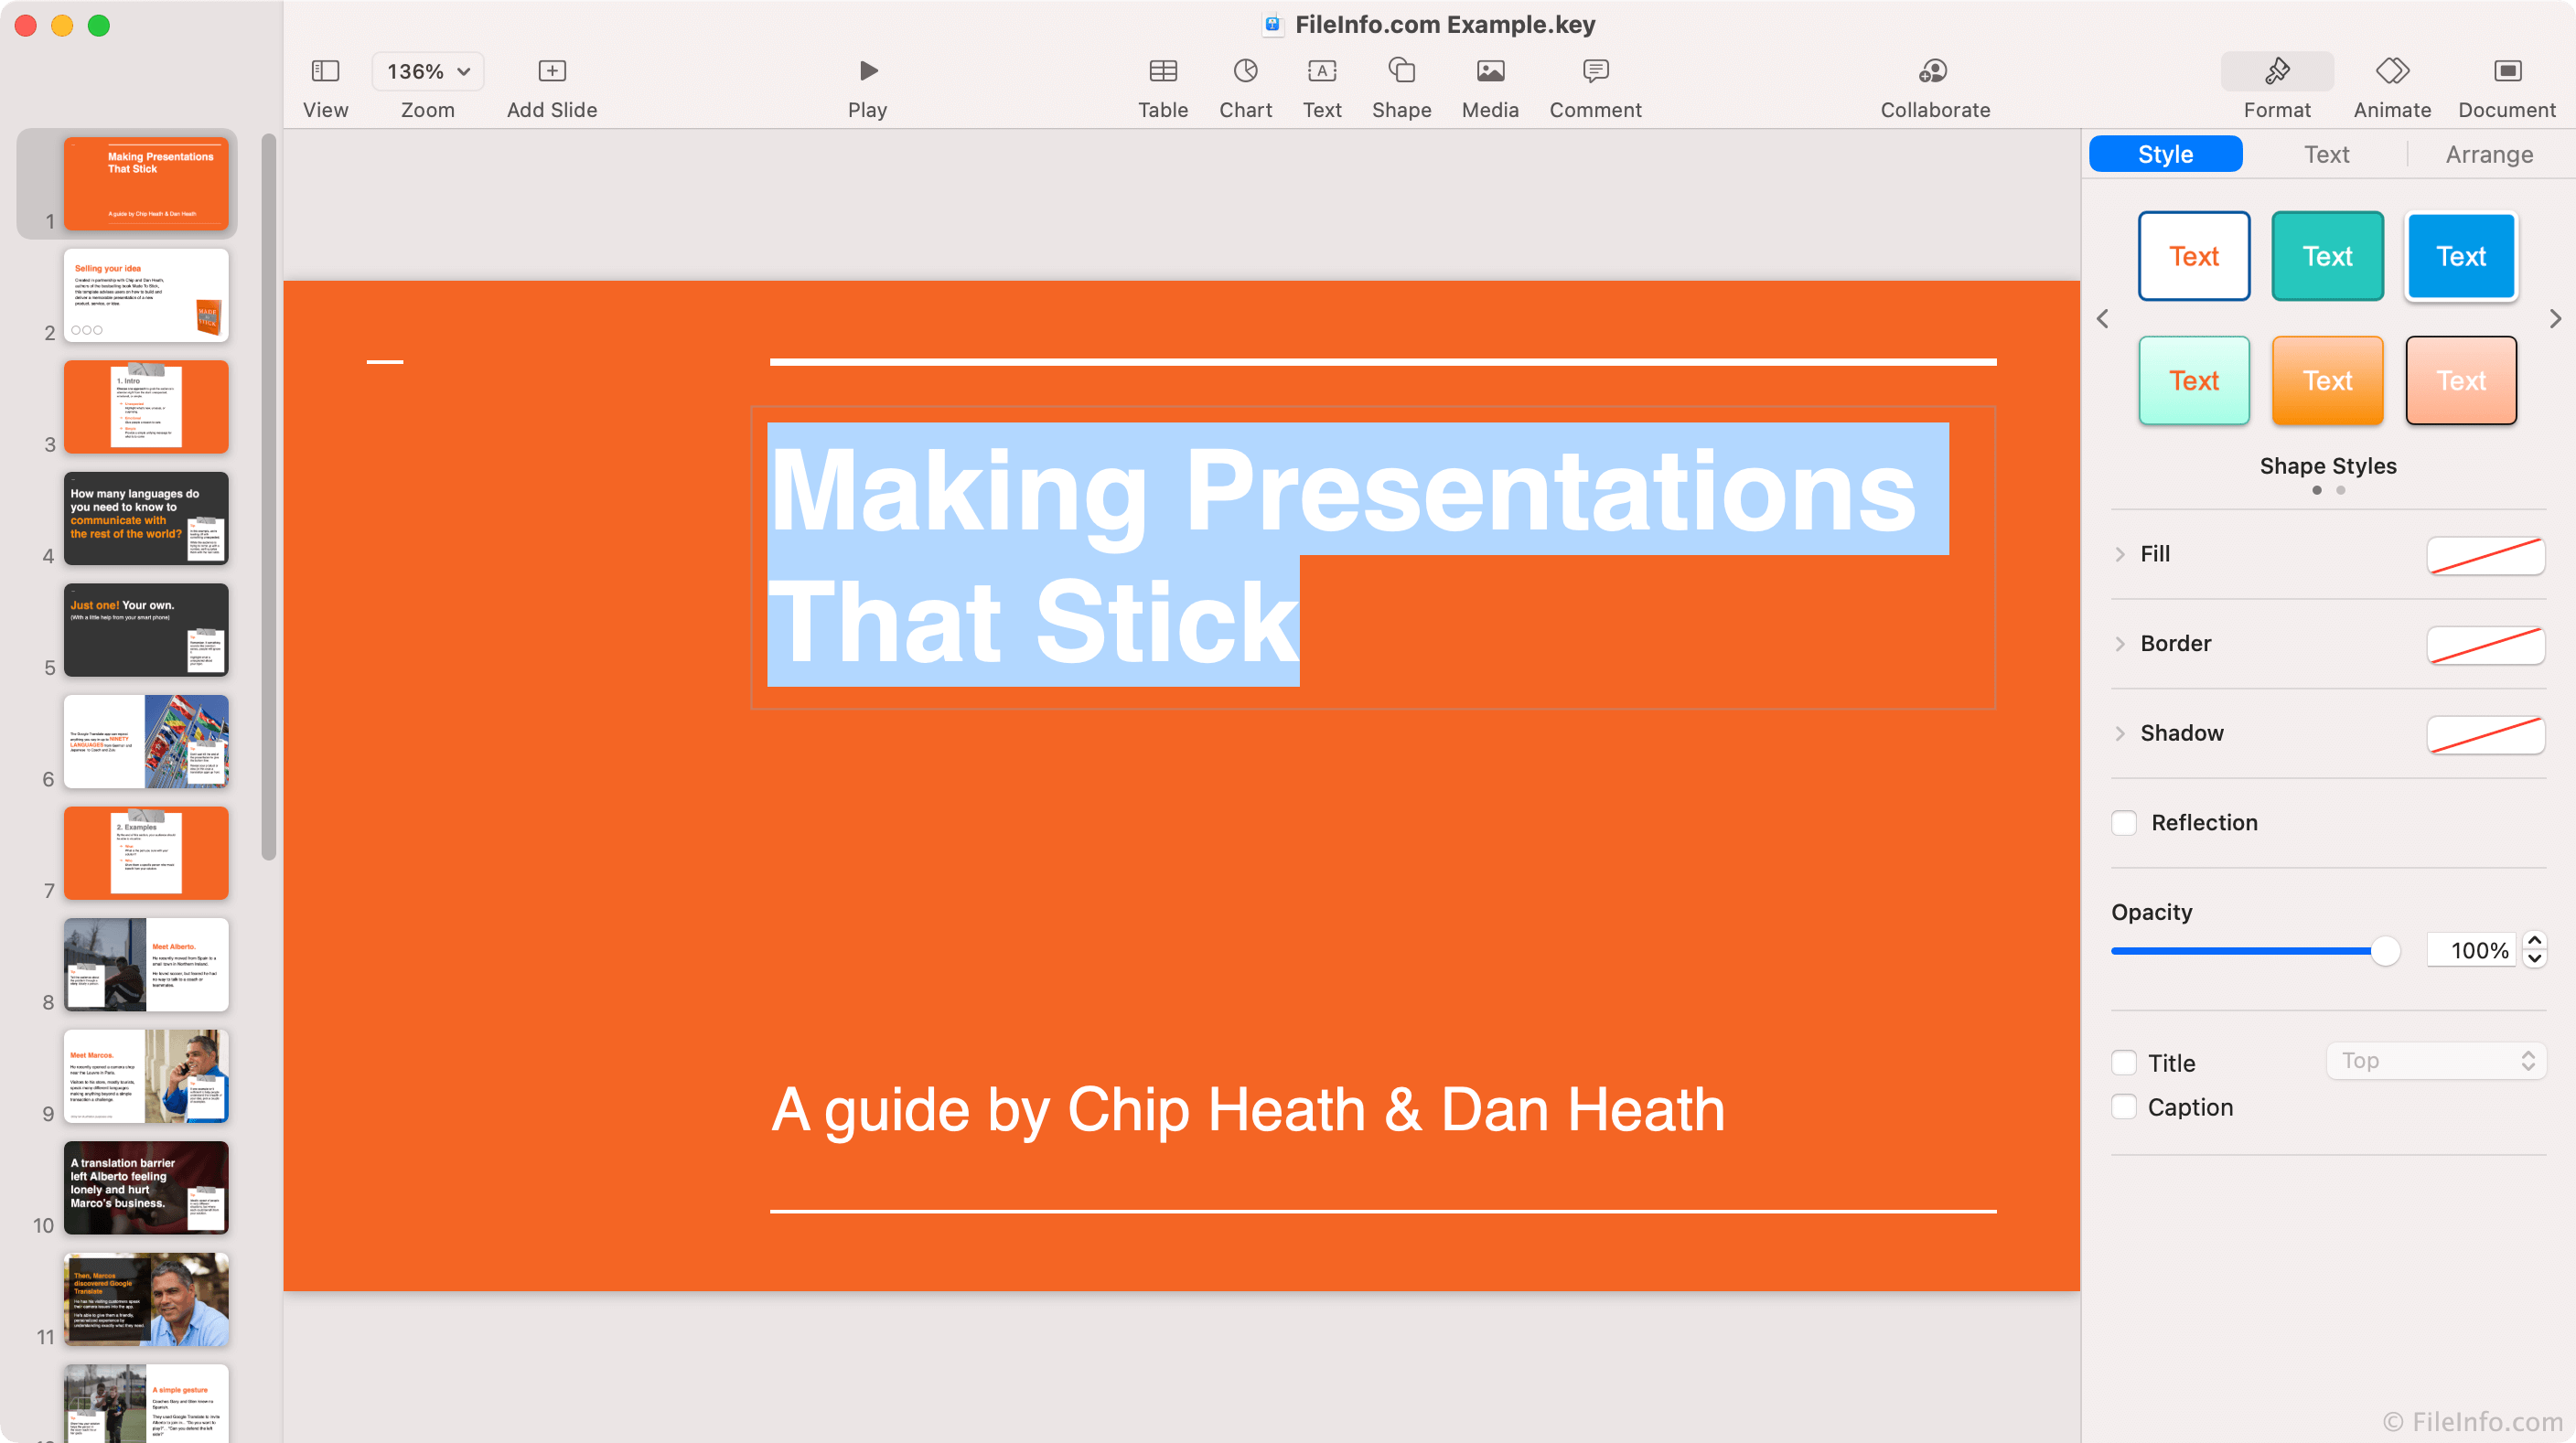Switch to the Arrange tab

point(2487,155)
